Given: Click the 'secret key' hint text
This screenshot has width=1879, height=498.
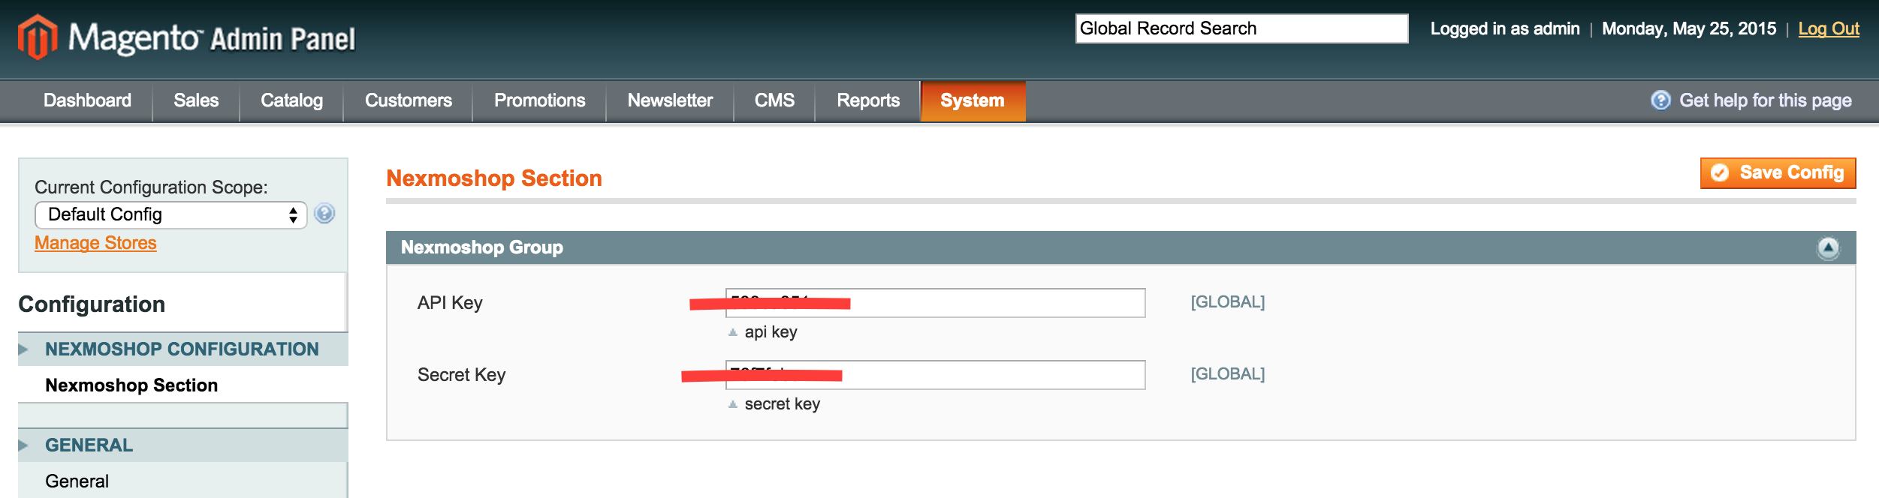Looking at the screenshot, I should click(x=782, y=403).
